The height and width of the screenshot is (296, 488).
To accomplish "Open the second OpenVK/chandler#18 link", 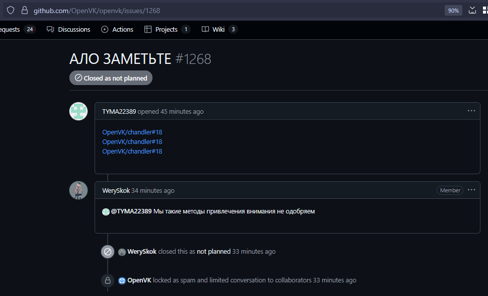I will point(132,142).
